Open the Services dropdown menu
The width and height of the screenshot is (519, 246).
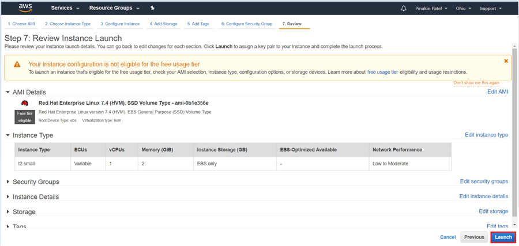tap(65, 8)
